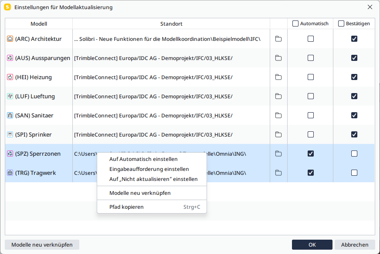The height and width of the screenshot is (254, 380).
Task: Click the Lueftung airflow discipline icon
Action: click(x=10, y=96)
